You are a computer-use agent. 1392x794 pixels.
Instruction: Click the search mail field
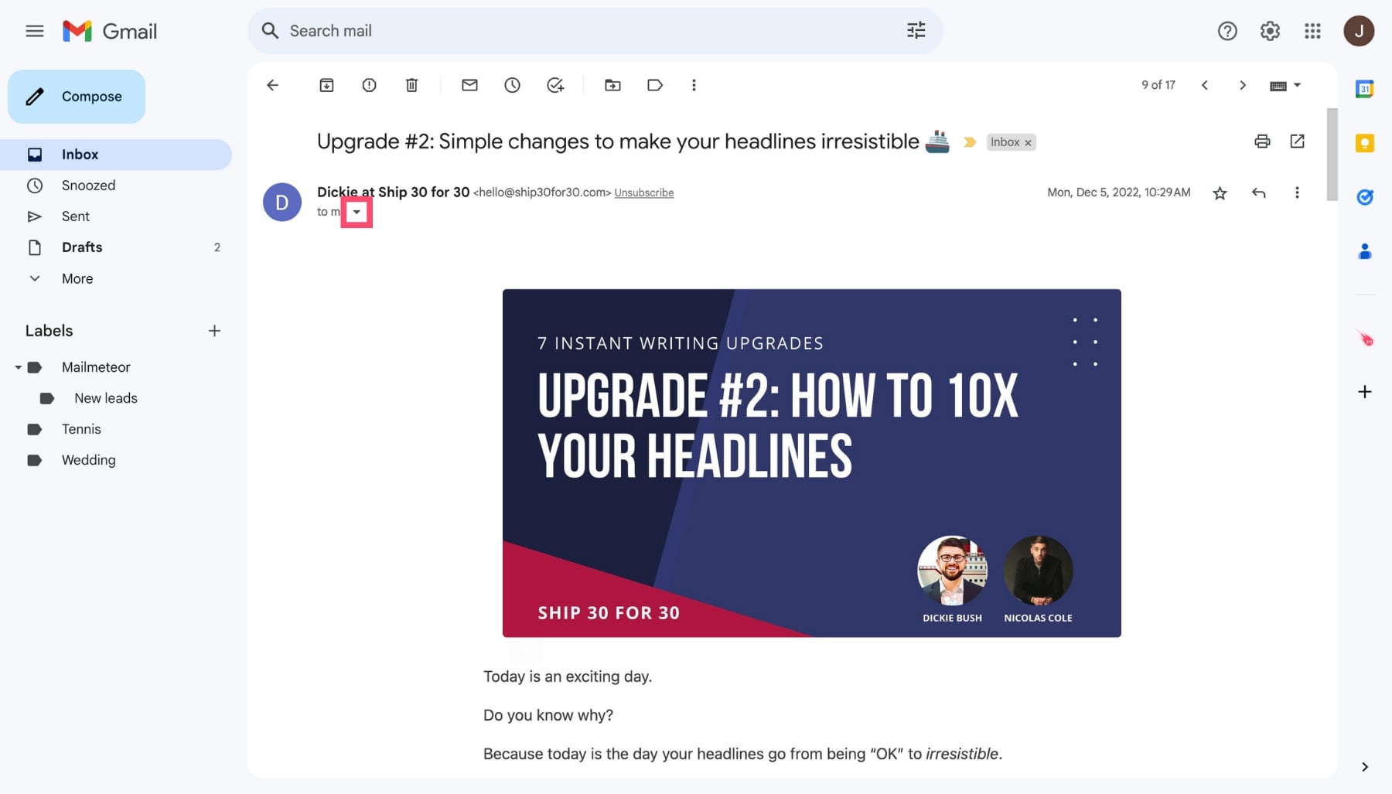tap(595, 31)
